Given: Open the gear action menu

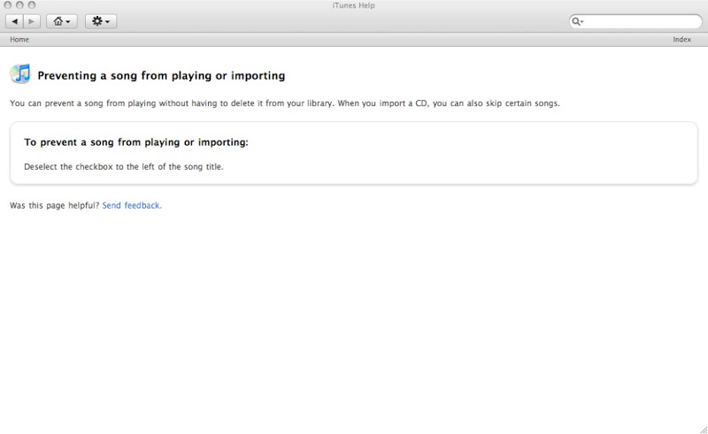Looking at the screenshot, I should pos(101,21).
